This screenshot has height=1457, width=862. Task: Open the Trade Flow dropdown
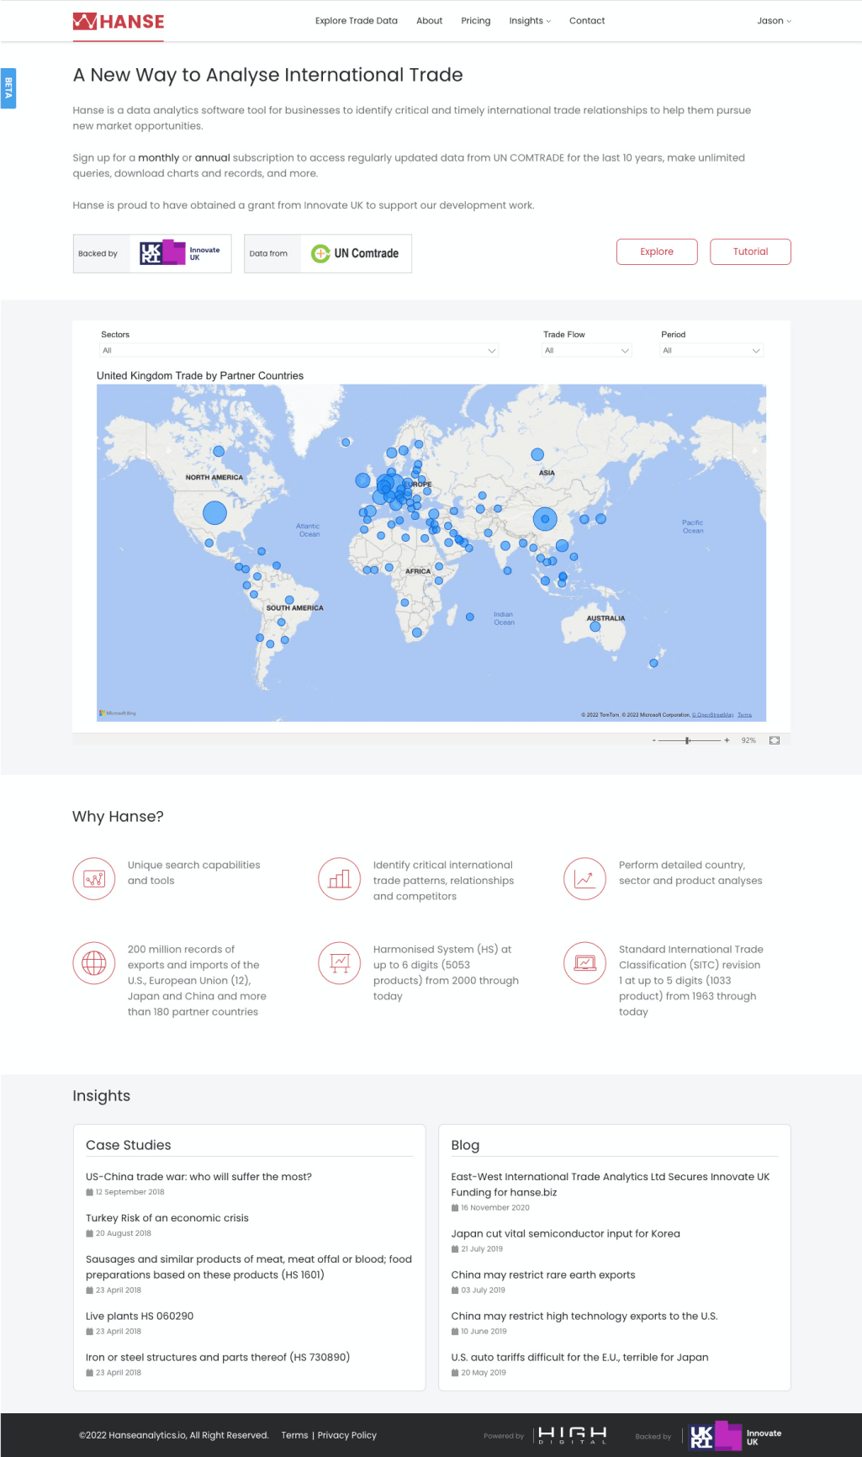click(586, 351)
